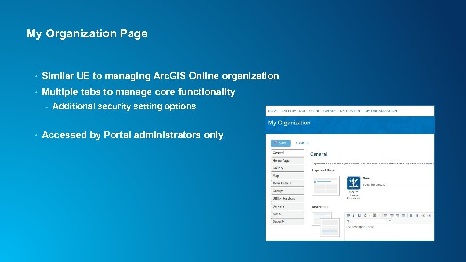Open SCENE in top navigation
Viewport: 466px width, 262px height.
(x=315, y=111)
